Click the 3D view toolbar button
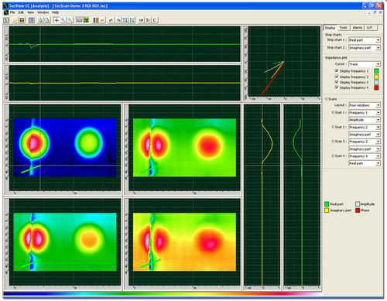Screen dimensions: 387x301 tap(141, 20)
